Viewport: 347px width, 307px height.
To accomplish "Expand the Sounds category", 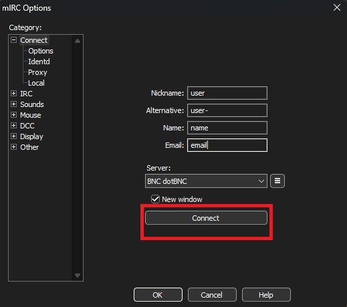I will (x=13, y=104).
